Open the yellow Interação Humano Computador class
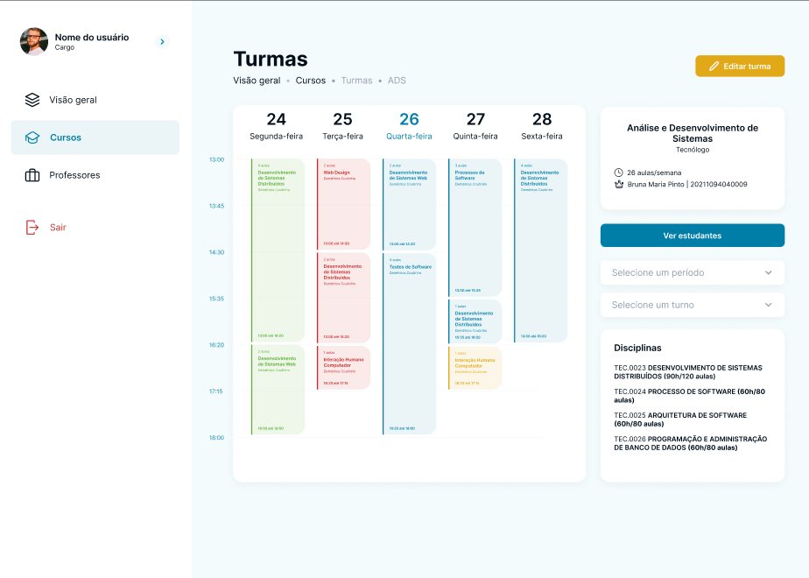This screenshot has width=809, height=578. click(475, 368)
